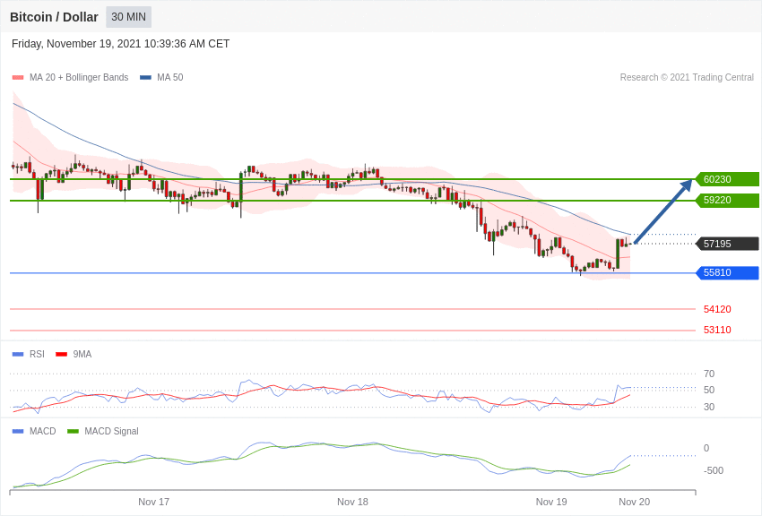
Task: Click the Nov 19 time axis label
Action: (551, 502)
